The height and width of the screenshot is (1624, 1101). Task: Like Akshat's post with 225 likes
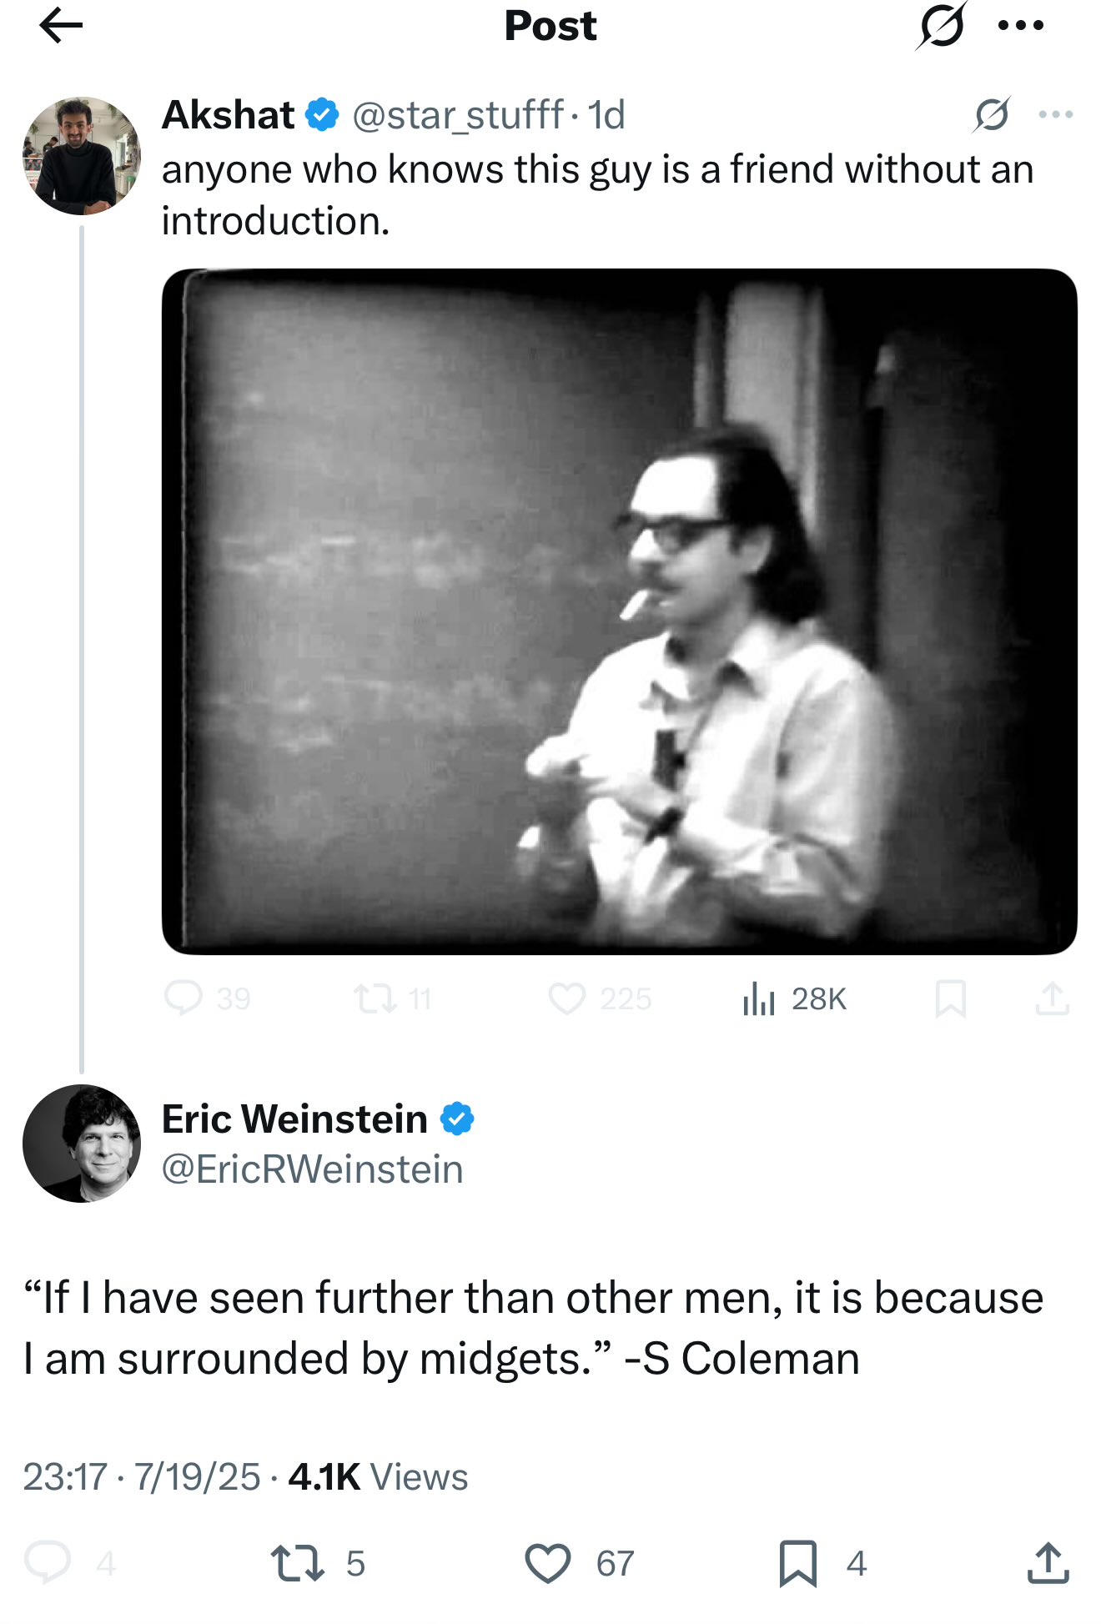[x=567, y=998]
